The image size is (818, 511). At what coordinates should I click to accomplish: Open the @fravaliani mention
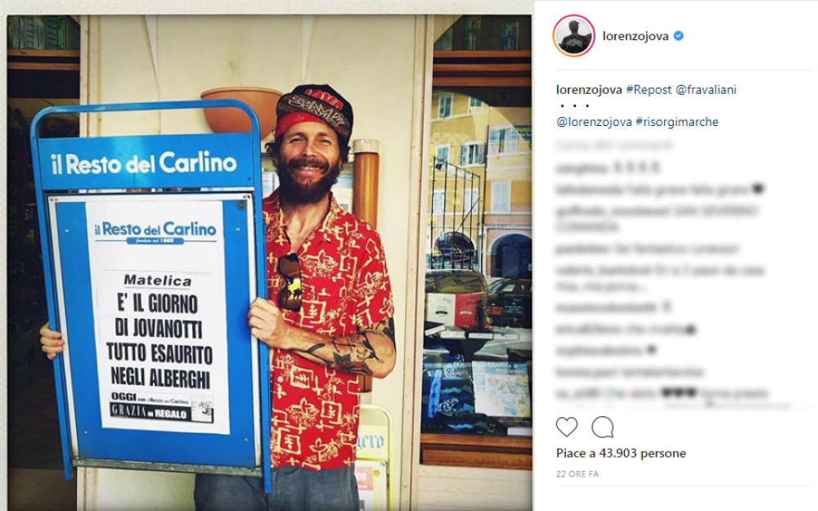[706, 90]
